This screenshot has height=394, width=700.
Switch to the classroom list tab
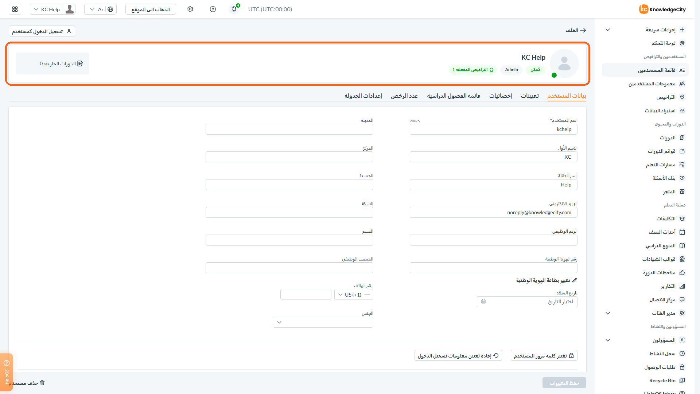(454, 96)
